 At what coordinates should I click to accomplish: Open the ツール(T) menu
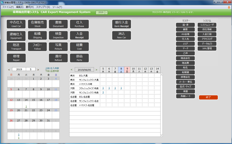[x=57, y=7]
